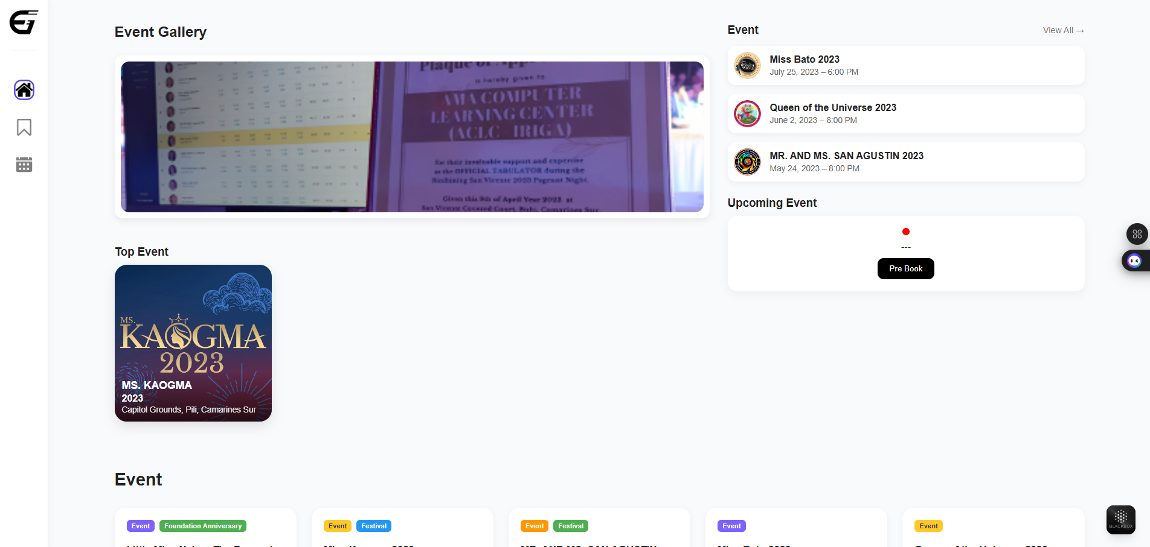Open the View All link
The image size is (1150, 547).
[x=1062, y=30]
